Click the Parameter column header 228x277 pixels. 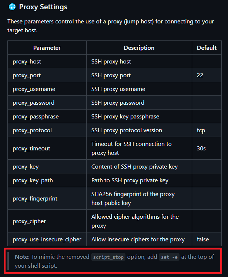(47, 48)
